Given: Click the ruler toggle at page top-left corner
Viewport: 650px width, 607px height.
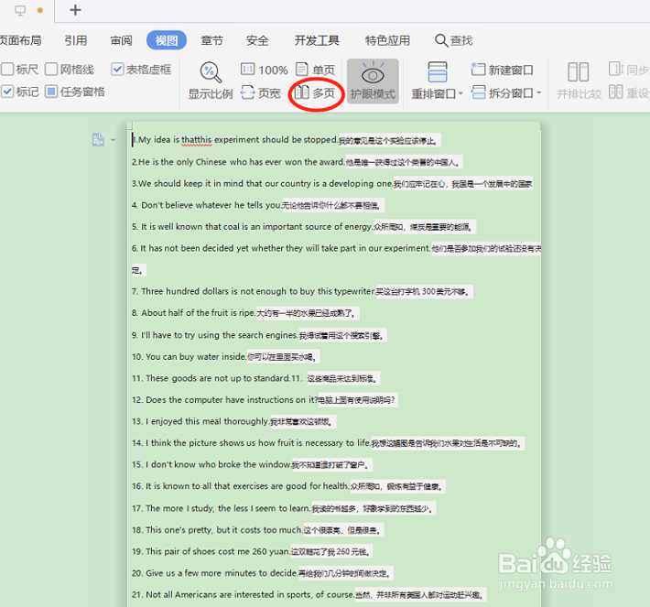Looking at the screenshot, I should click(x=130, y=125).
